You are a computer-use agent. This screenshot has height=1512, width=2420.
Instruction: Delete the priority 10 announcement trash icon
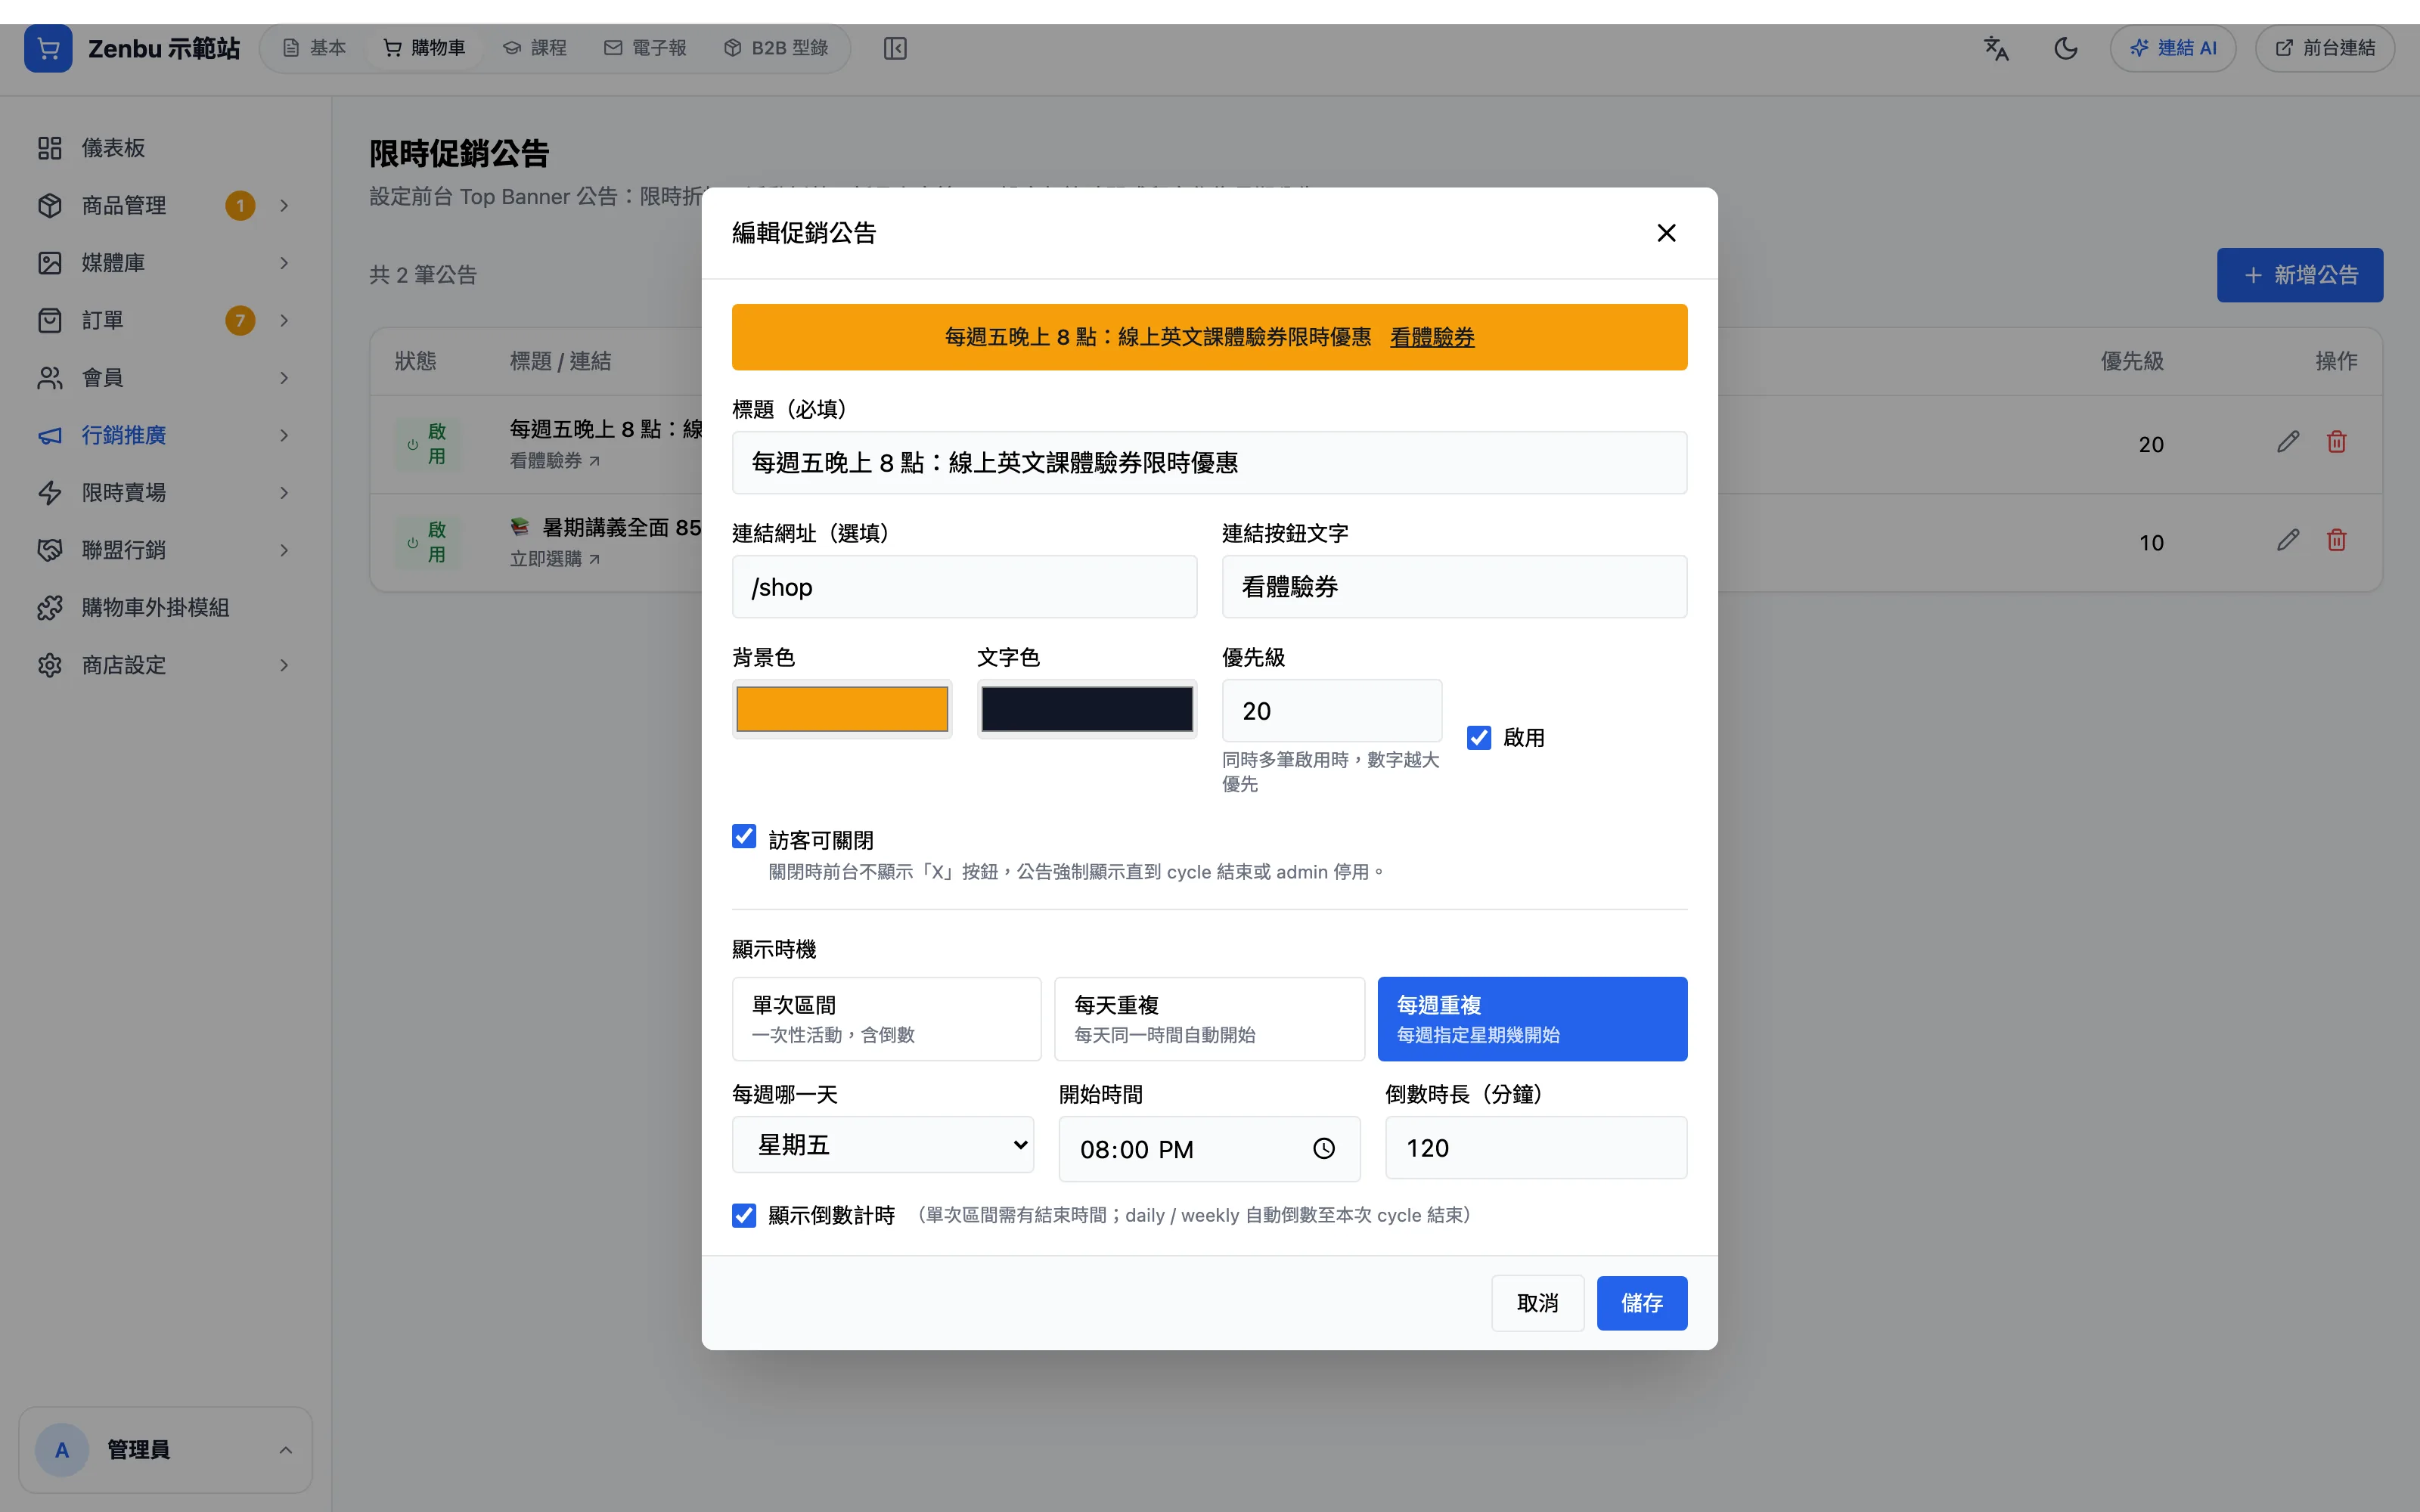(x=2337, y=540)
